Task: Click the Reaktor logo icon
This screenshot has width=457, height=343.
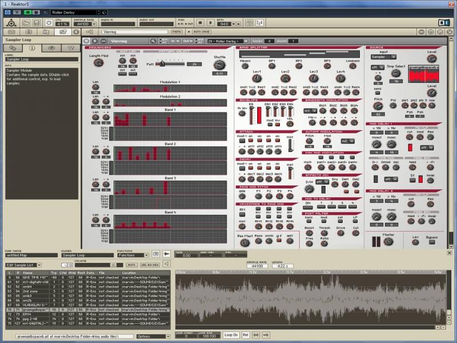Action: pyautogui.click(x=11, y=23)
